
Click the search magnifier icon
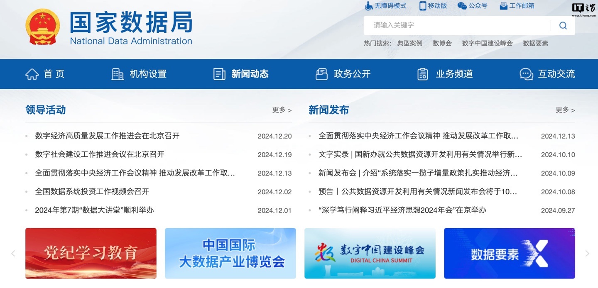[563, 25]
